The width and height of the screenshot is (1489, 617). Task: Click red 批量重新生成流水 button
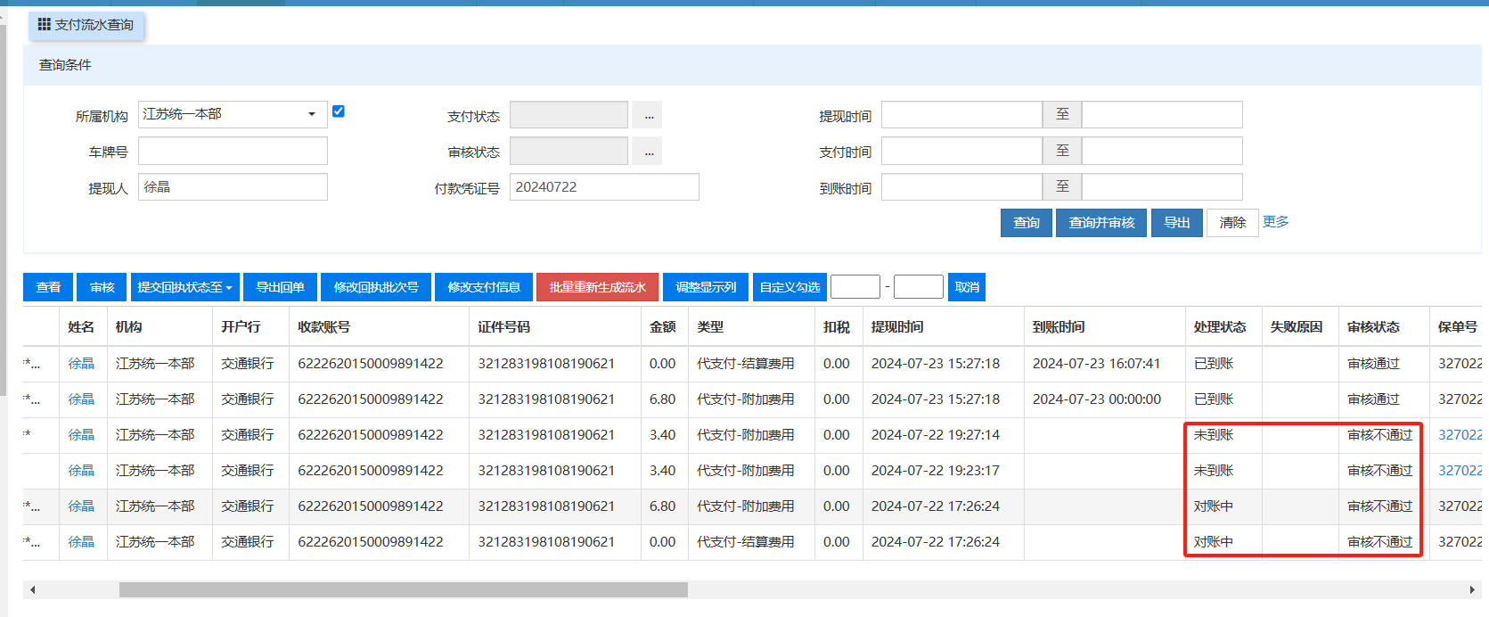point(597,287)
